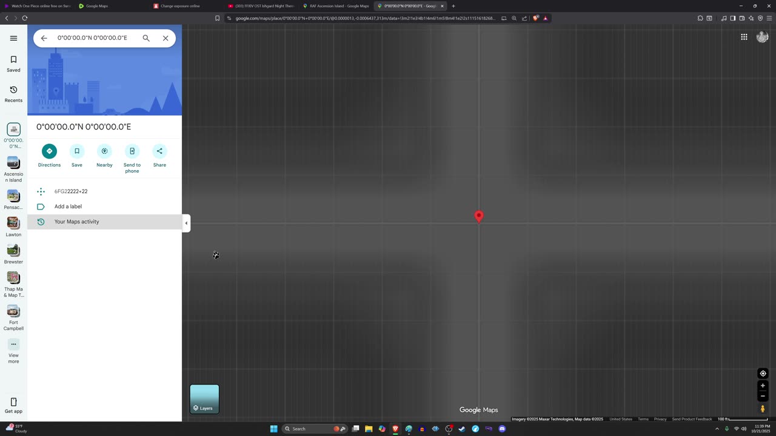Image resolution: width=776 pixels, height=436 pixels.
Task: Click the United States region link
Action: [621, 419]
